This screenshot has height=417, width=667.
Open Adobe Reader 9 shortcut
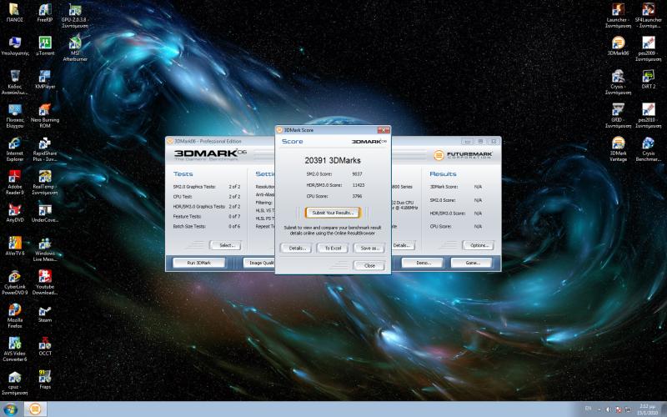pos(15,183)
